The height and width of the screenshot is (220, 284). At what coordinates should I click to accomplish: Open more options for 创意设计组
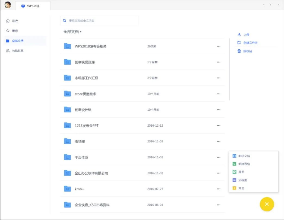point(219,110)
